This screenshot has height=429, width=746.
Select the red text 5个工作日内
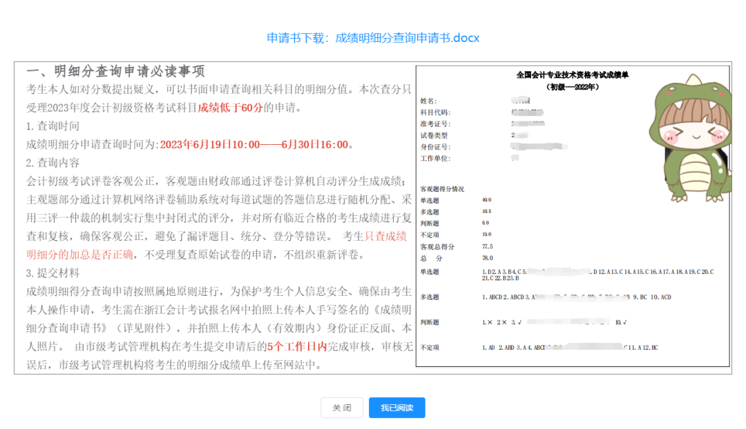(297, 346)
